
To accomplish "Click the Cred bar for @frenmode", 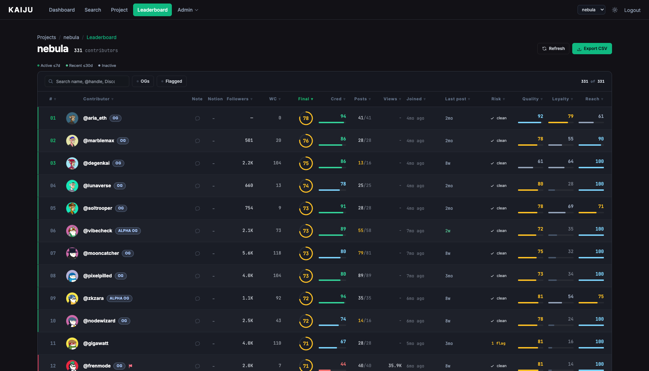I will pos(332,370).
